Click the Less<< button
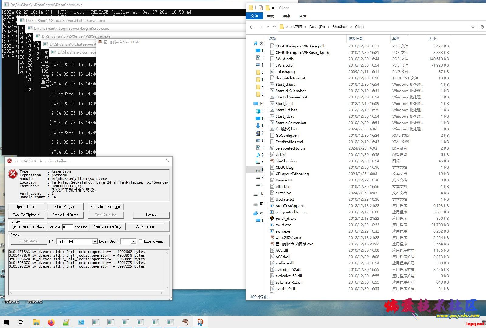This screenshot has width=486, height=328. 151,215
